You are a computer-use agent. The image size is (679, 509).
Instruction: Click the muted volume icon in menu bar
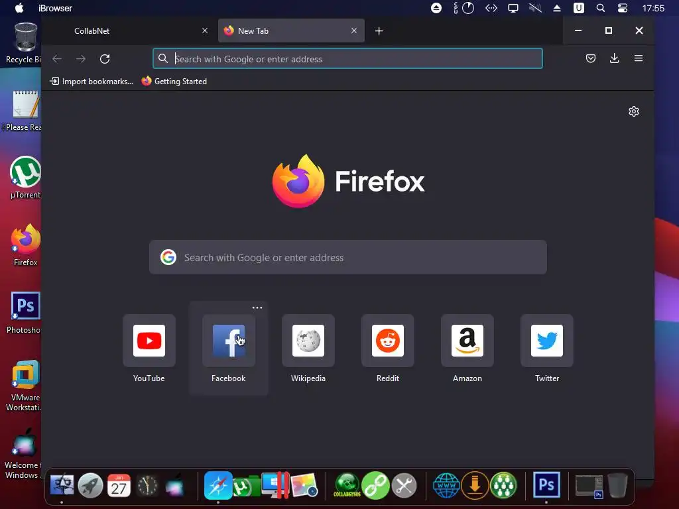click(x=535, y=8)
